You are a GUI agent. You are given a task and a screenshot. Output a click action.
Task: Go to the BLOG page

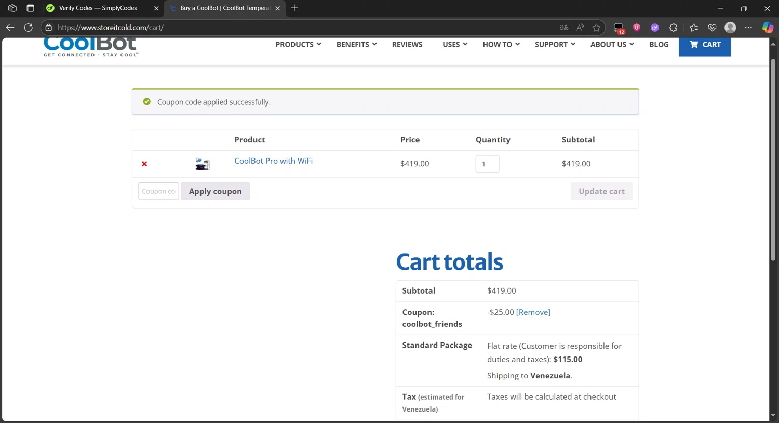coord(659,45)
